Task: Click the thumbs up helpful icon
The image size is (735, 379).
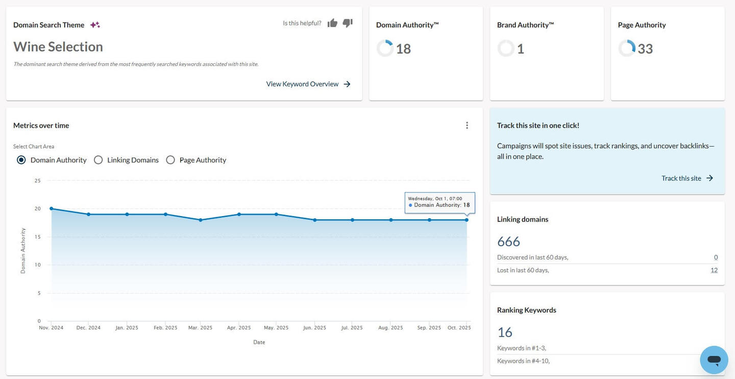Action: (332, 23)
